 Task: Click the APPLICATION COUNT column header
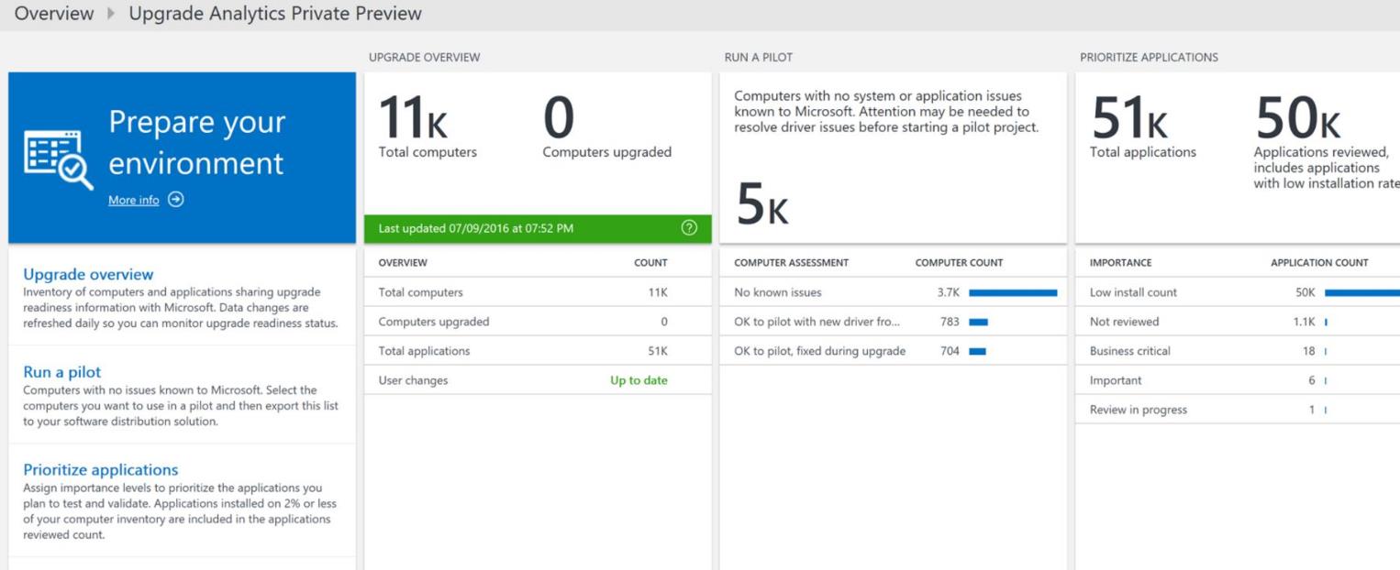coord(1319,263)
